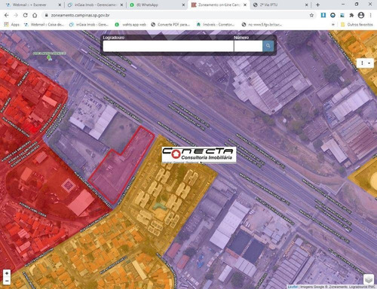Open the map options dropdown with three dots

(365, 63)
